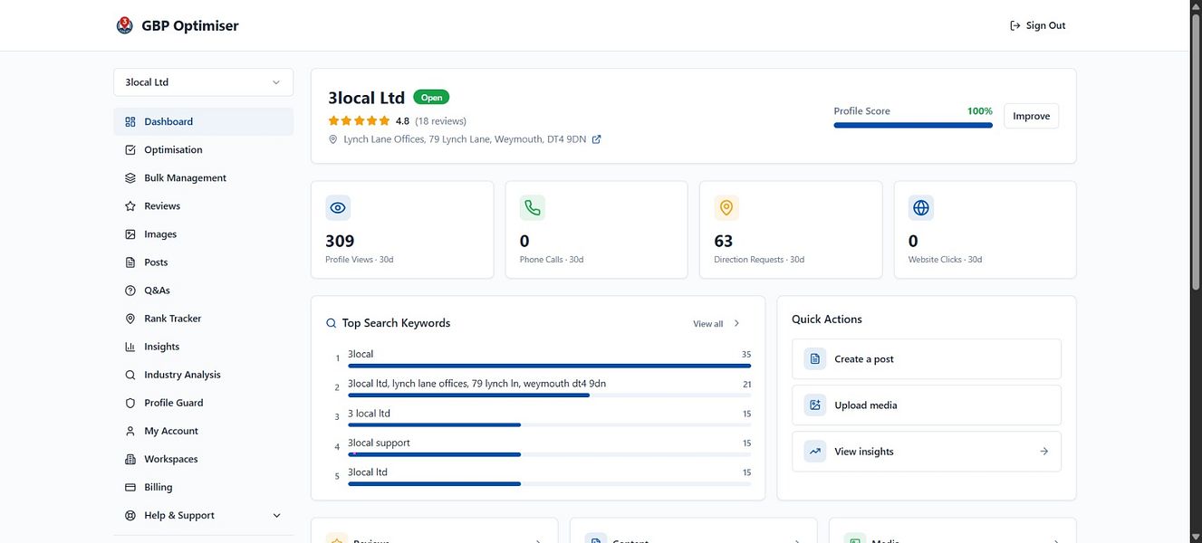Click the Help & Support lifebuoy icon

130,515
